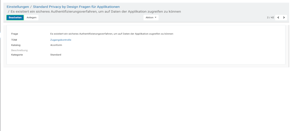
Task: Click the TOM field label
Action: (14, 40)
